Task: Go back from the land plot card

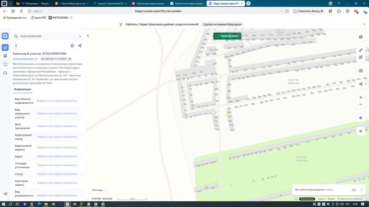Action: pyautogui.click(x=16, y=46)
